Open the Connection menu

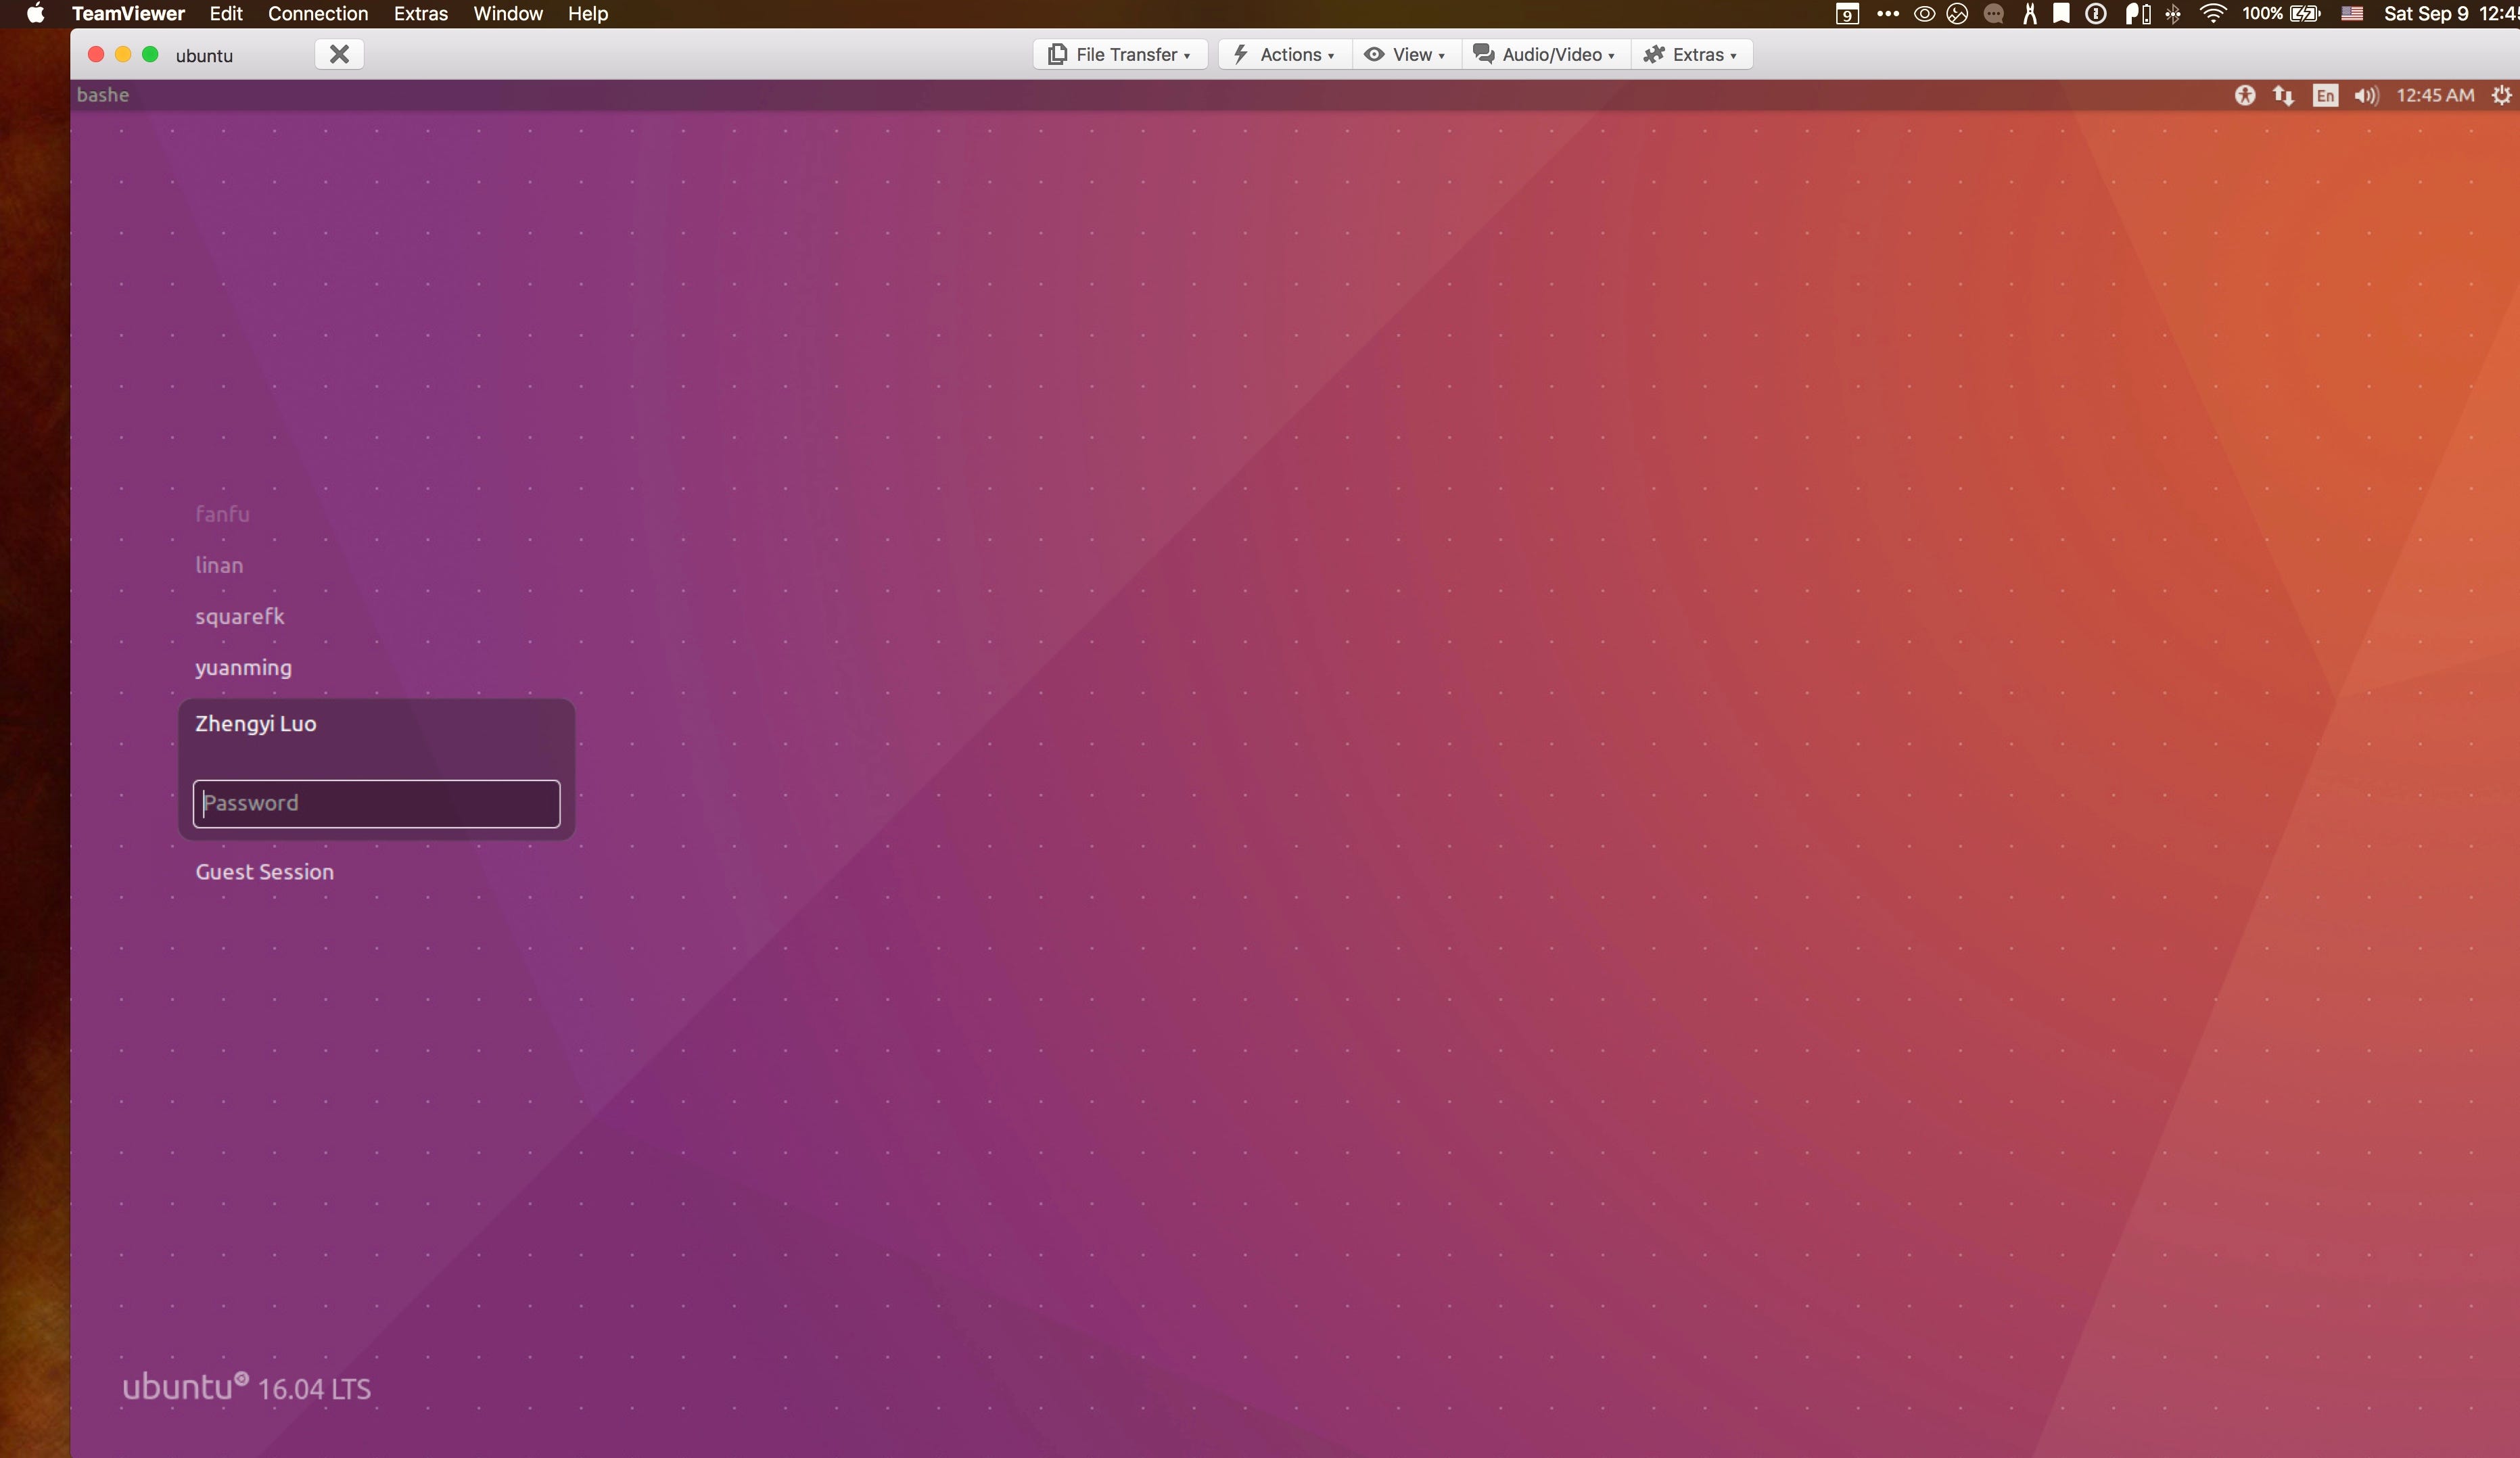click(318, 13)
